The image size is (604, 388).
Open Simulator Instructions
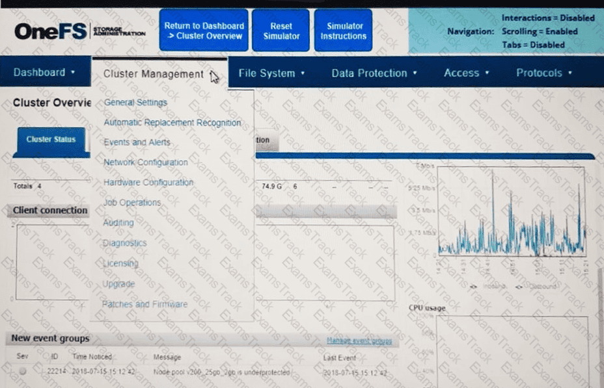click(343, 31)
